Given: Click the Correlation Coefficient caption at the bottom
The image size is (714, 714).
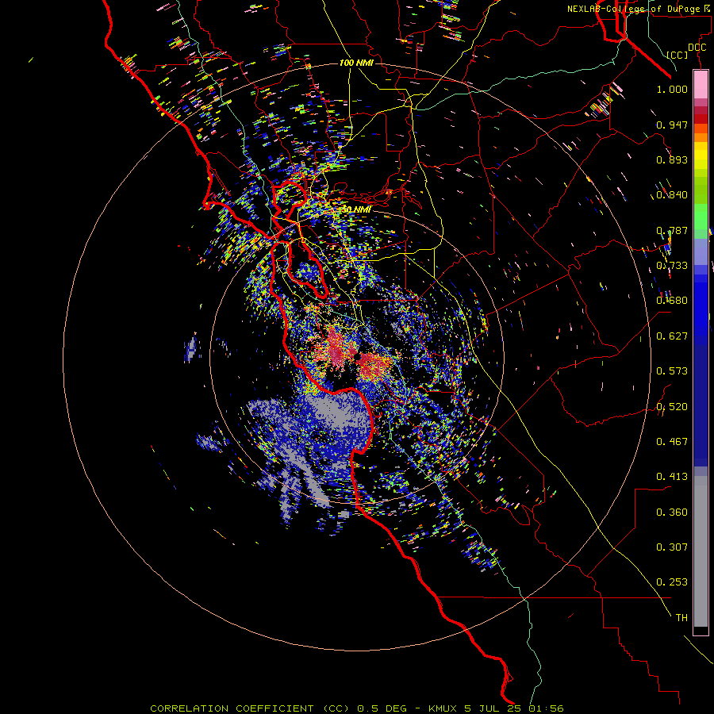Looking at the screenshot, I should (x=357, y=708).
